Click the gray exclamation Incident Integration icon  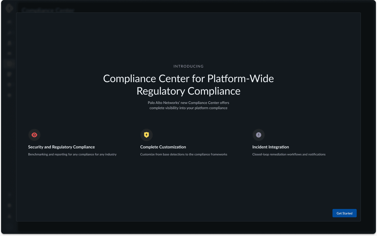coord(259,135)
